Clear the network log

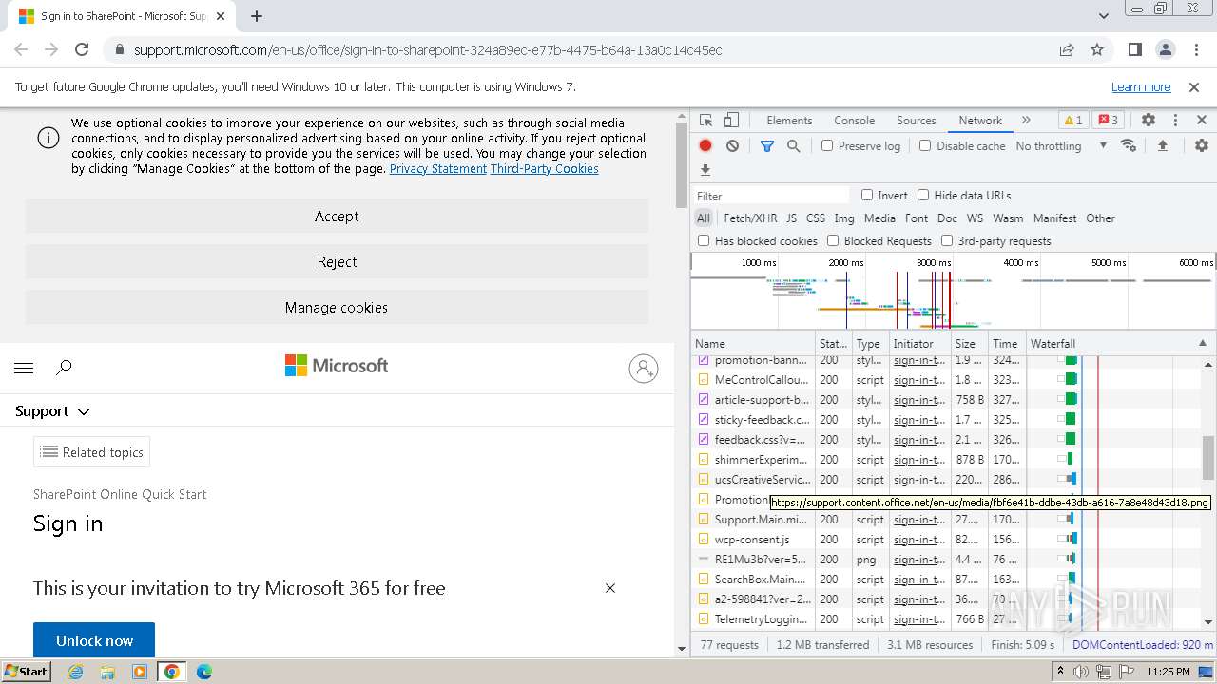(x=732, y=146)
